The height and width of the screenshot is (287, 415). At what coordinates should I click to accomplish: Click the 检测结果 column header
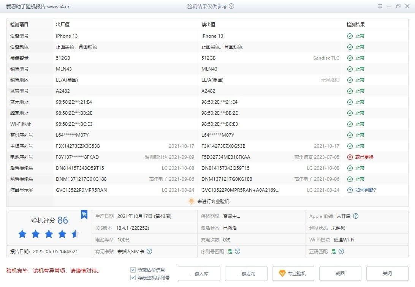(x=355, y=25)
